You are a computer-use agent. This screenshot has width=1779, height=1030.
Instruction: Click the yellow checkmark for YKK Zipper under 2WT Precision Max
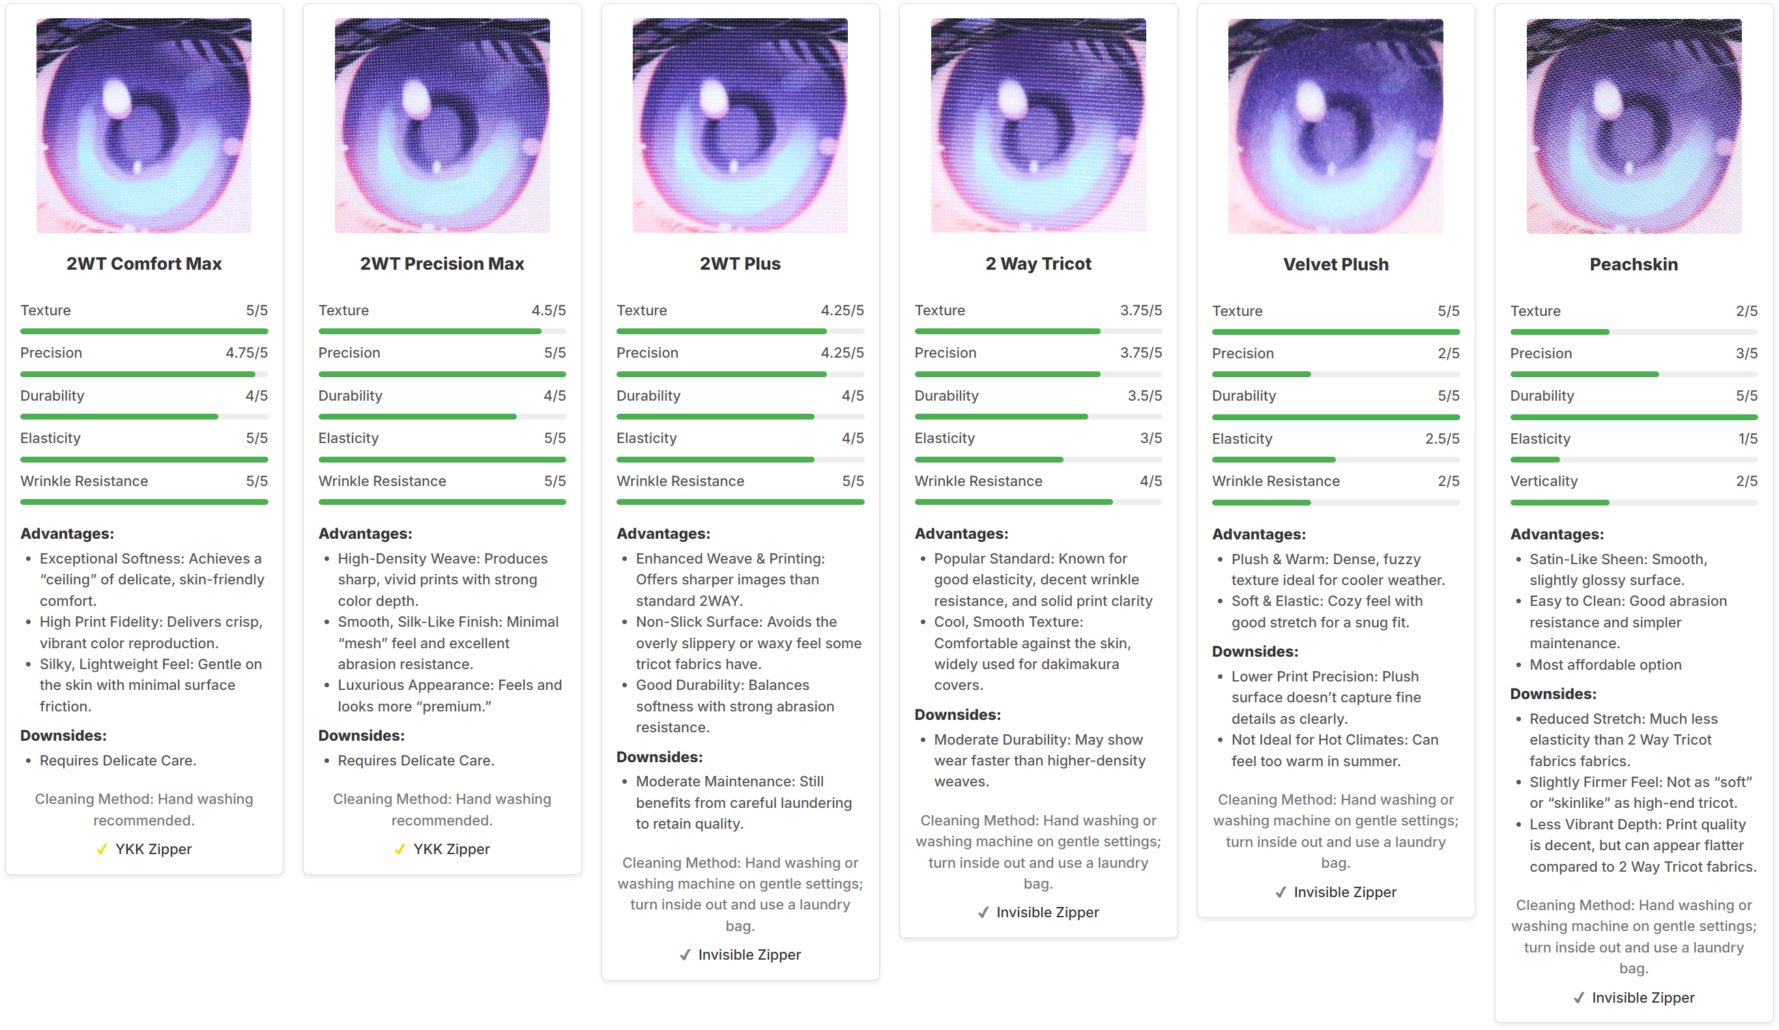(399, 850)
